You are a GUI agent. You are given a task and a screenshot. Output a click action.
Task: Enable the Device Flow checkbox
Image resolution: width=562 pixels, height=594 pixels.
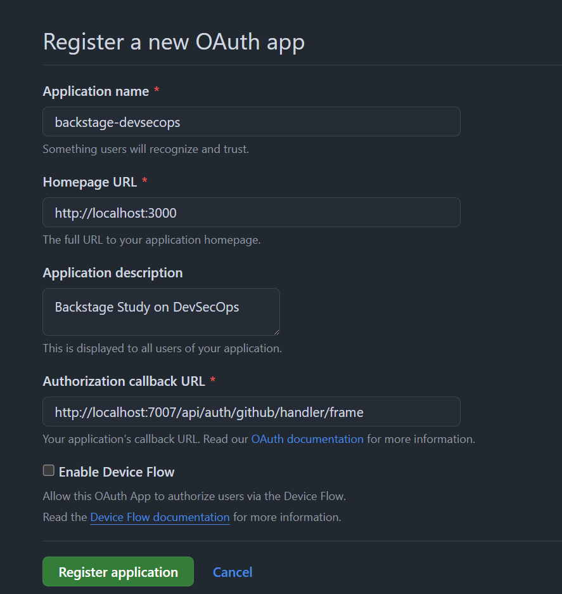coord(49,471)
